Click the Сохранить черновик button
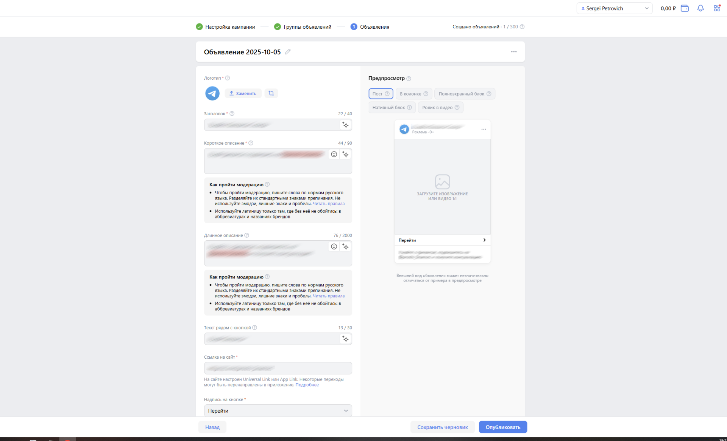Viewport: 727px width, 441px height. click(442, 427)
